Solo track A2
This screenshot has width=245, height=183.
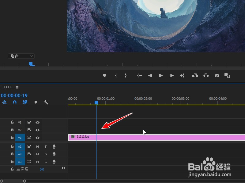[x=46, y=154]
